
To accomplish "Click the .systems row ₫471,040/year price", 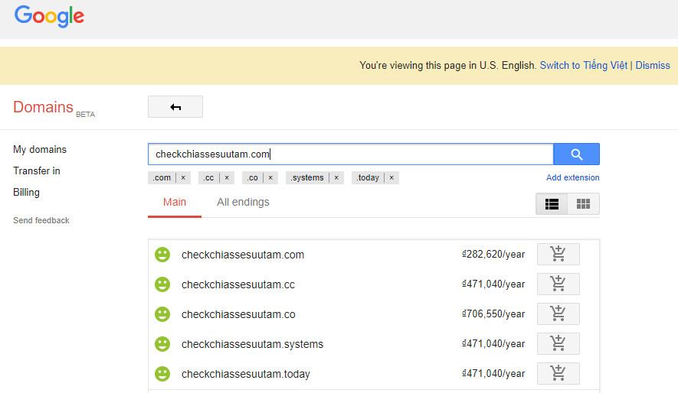I will click(493, 344).
